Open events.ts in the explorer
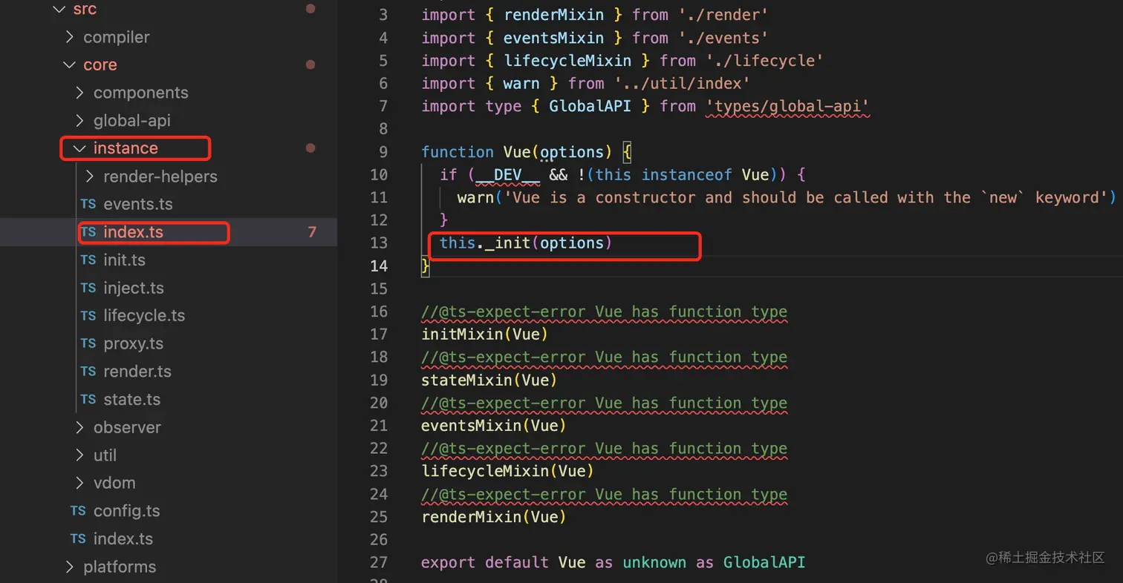1123x583 pixels. 138,204
